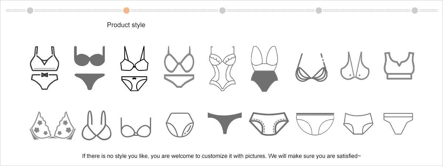This screenshot has width=443, height=166.
Task: Click the Product style heading
Action: [x=126, y=25]
